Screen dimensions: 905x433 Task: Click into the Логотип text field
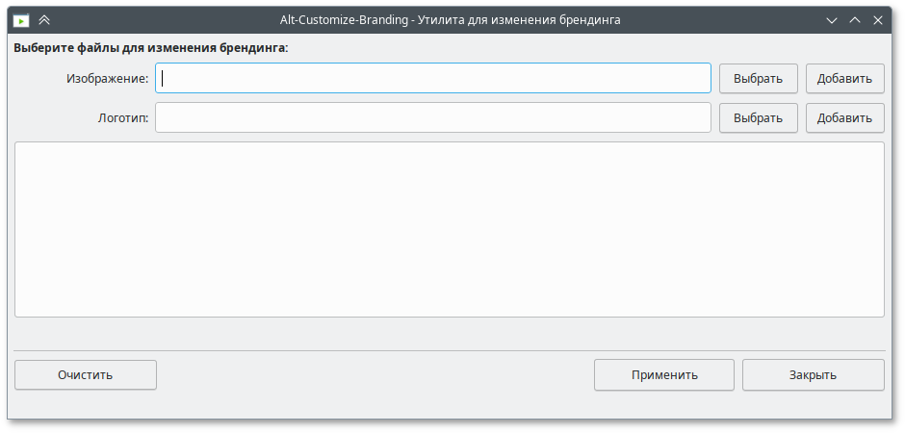[433, 118]
